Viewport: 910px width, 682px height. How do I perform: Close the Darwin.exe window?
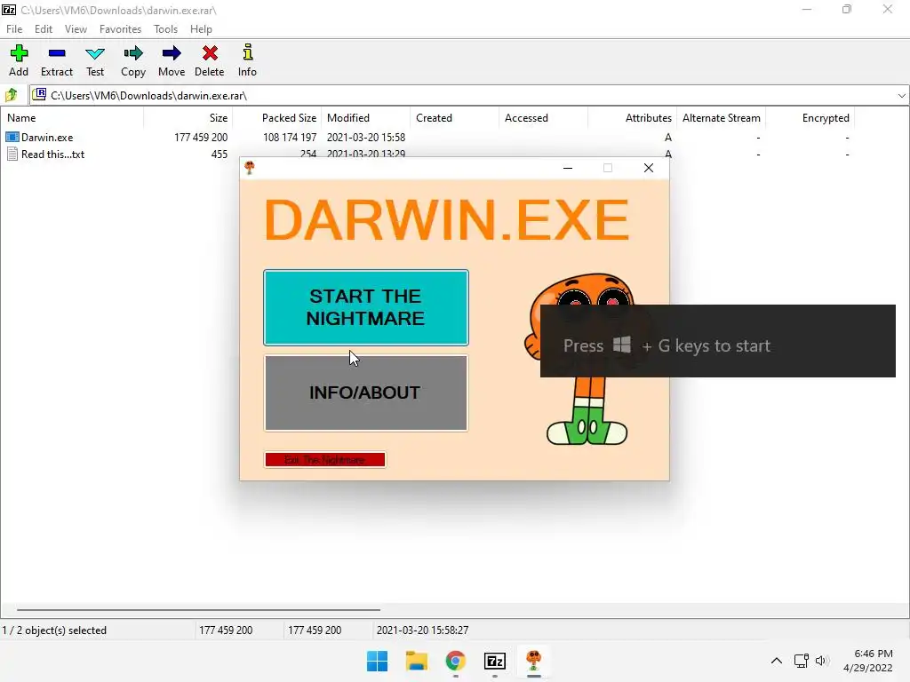pos(648,168)
